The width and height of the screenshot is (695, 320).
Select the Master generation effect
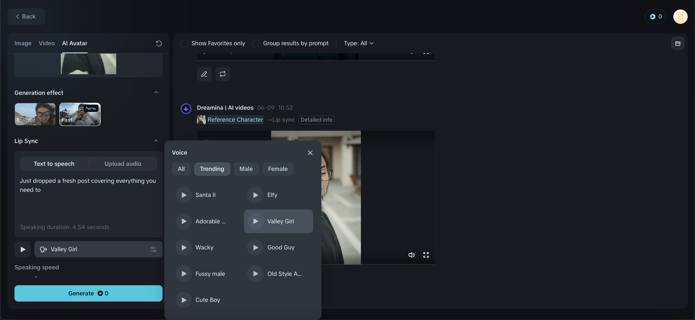pos(35,114)
